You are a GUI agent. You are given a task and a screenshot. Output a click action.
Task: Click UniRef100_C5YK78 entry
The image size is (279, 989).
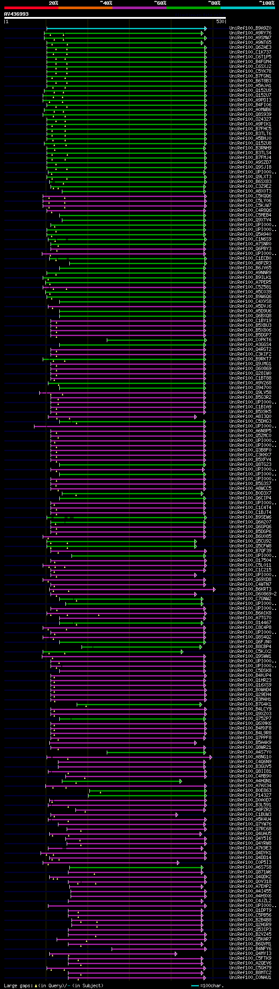click(x=250, y=71)
